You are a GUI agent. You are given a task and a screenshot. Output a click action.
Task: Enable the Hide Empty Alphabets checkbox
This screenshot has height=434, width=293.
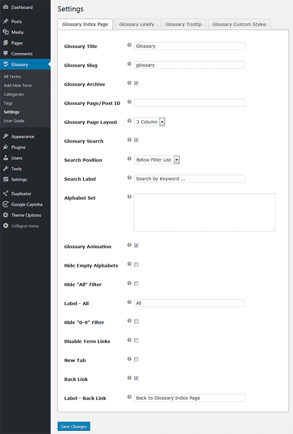coord(136,264)
